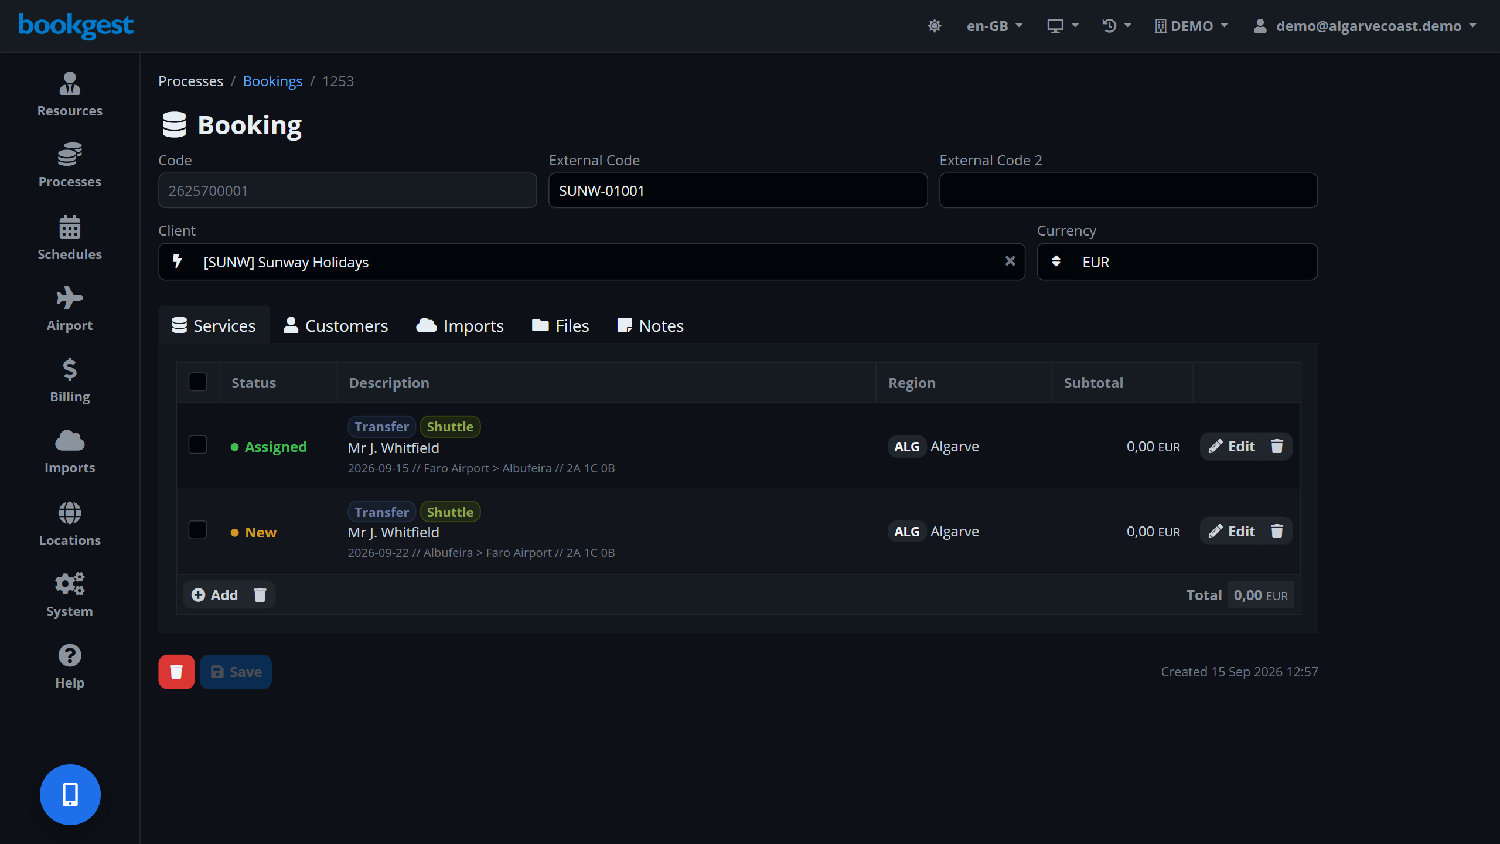The image size is (1500, 844).
Task: Click the bookgest logo
Action: tap(76, 26)
